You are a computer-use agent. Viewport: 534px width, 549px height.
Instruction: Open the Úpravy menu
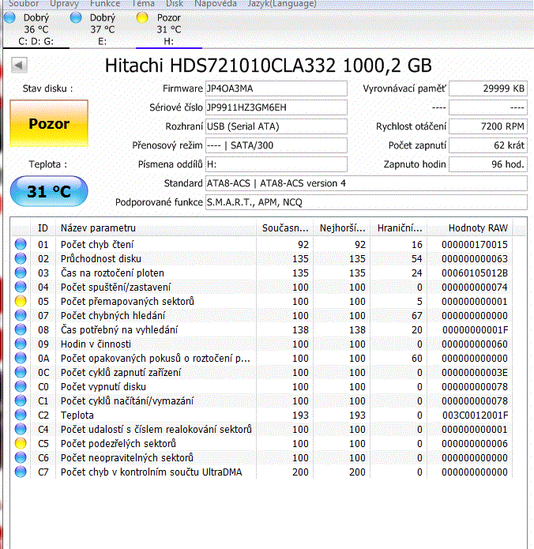coord(65,4)
